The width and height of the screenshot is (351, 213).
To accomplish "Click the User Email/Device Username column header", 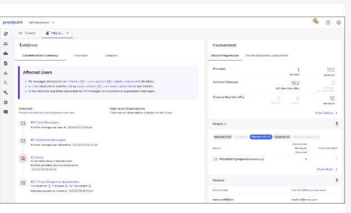I will coord(308,190).
